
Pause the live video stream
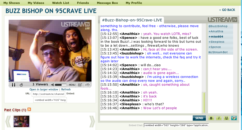[14, 85]
